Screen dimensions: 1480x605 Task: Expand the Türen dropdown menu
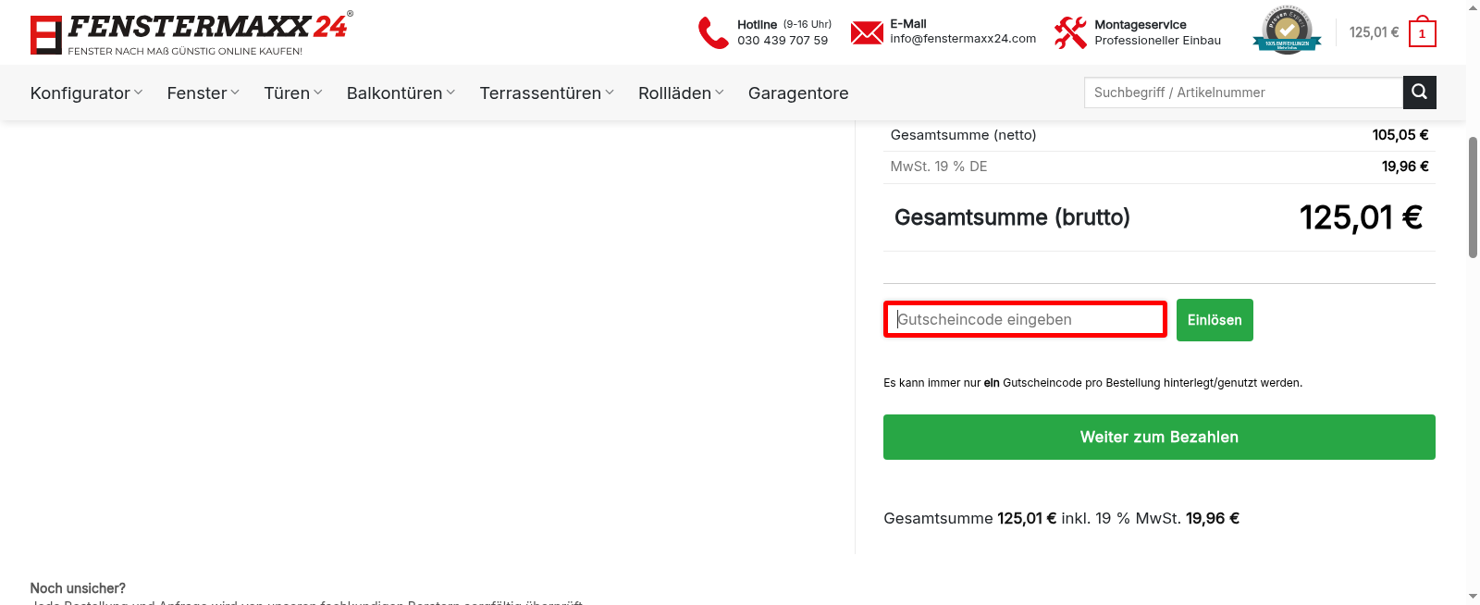tap(293, 93)
